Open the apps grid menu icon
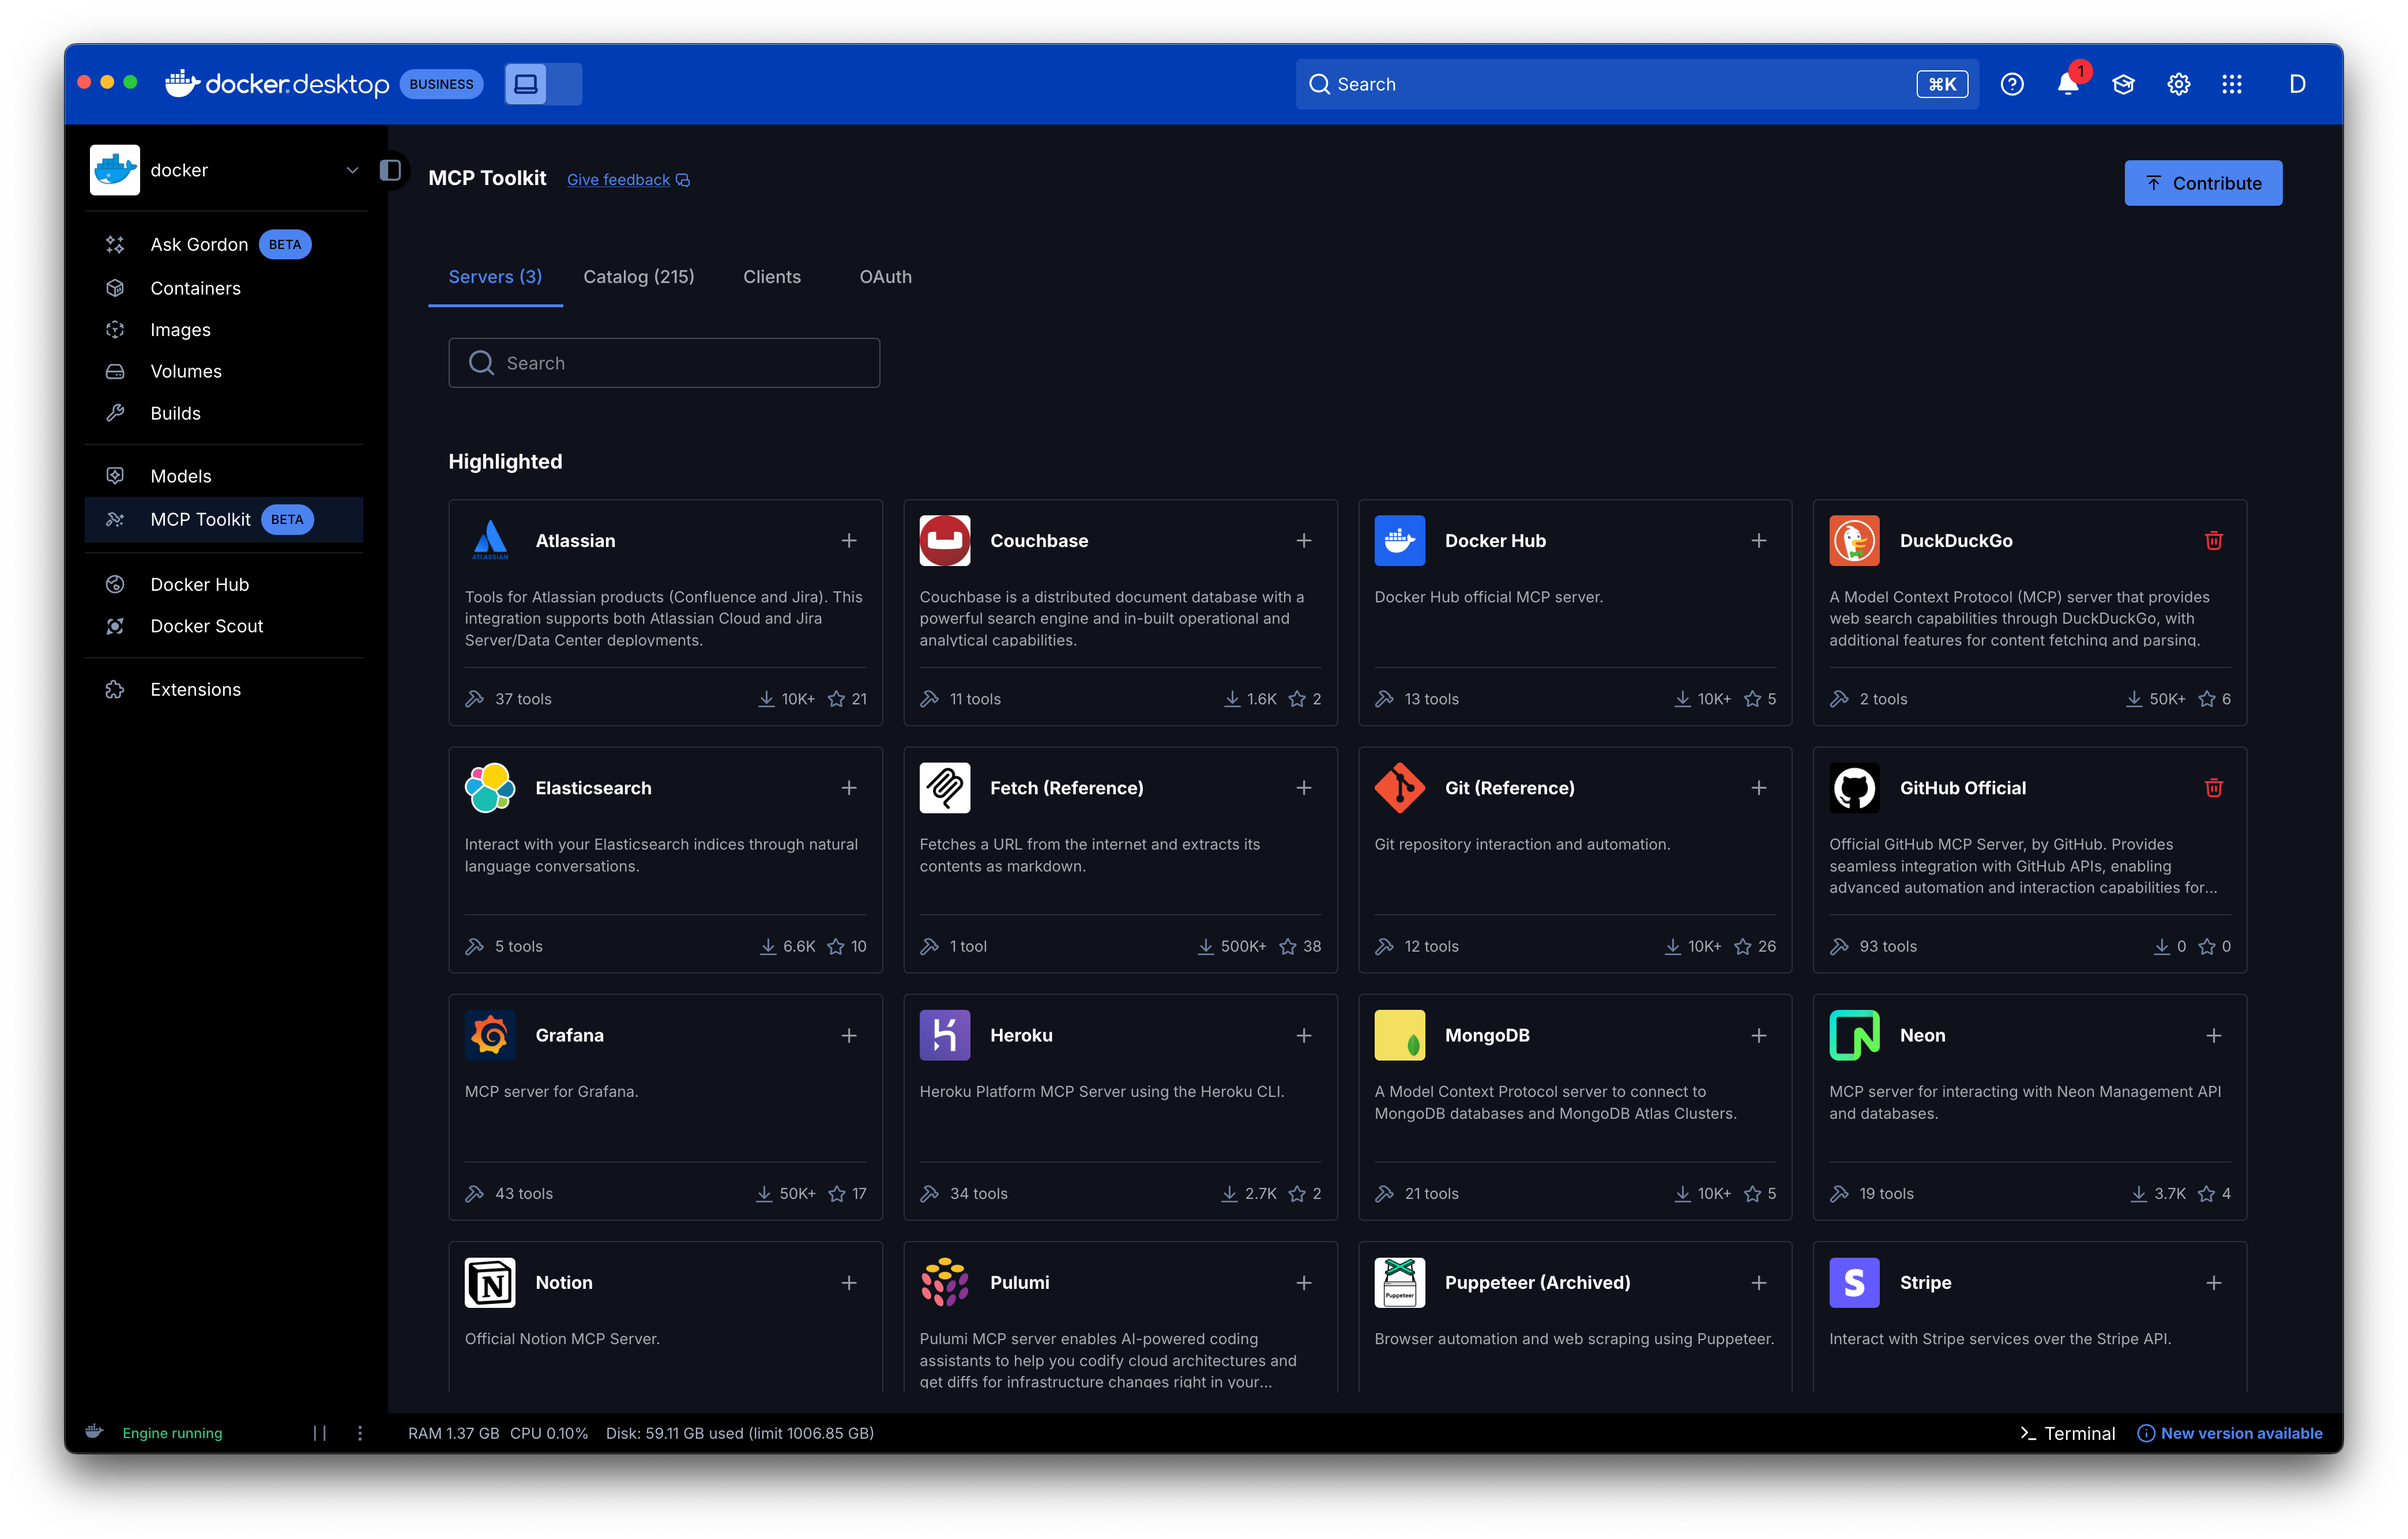This screenshot has height=1539, width=2408. coord(2232,84)
